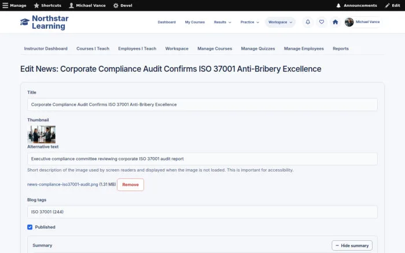
Task: Switch to Manage Employees tab
Action: click(304, 49)
